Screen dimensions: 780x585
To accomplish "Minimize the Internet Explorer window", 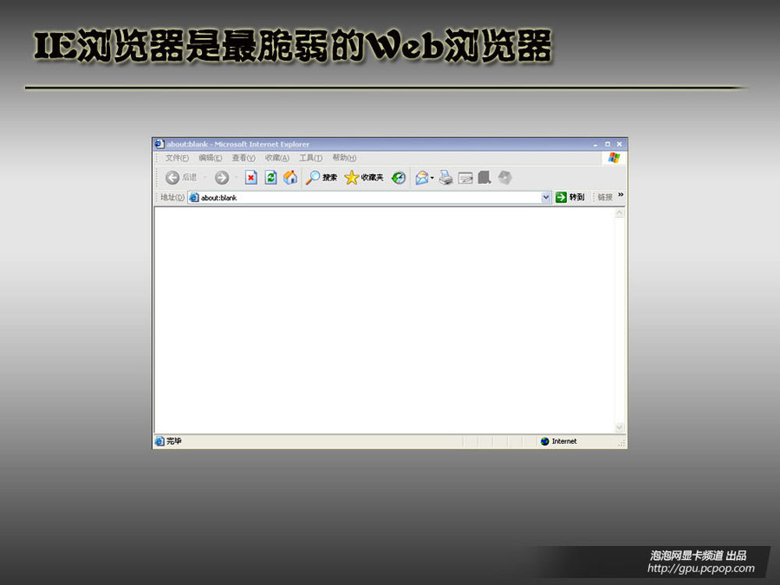I will pyautogui.click(x=595, y=144).
